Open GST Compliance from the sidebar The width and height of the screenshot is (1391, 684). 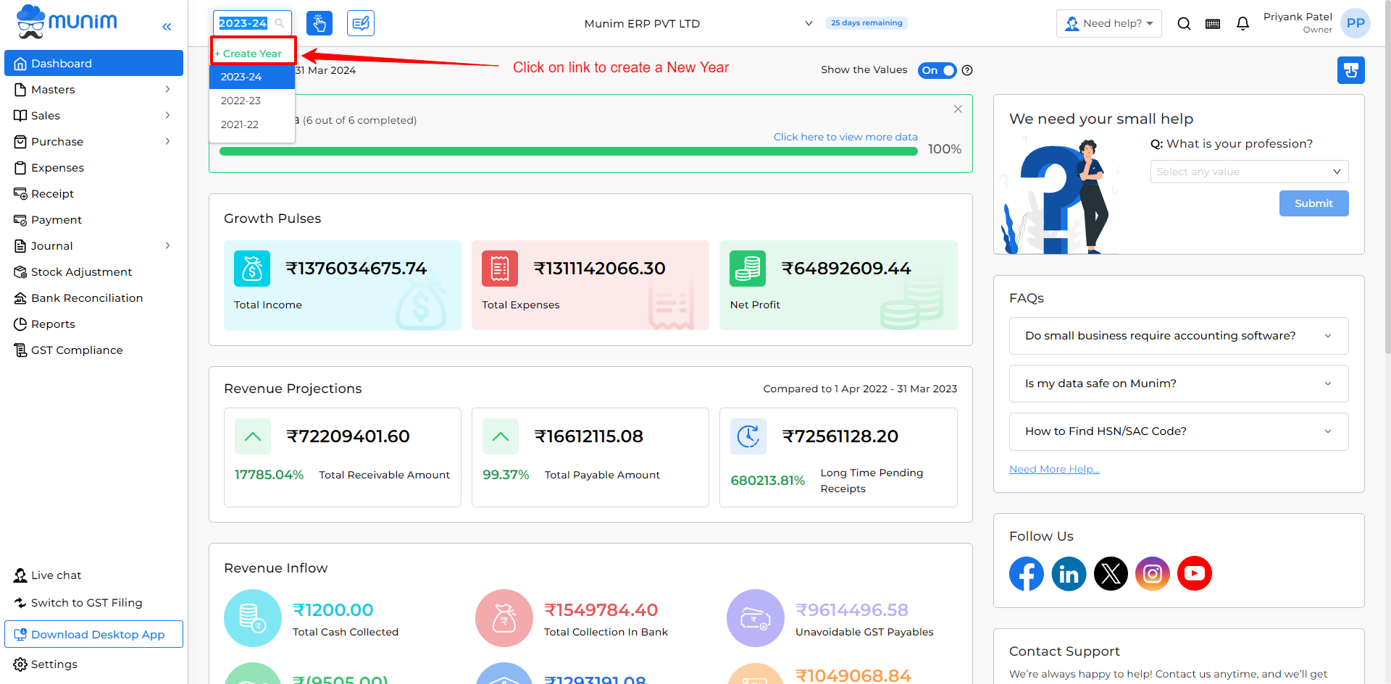coord(76,350)
